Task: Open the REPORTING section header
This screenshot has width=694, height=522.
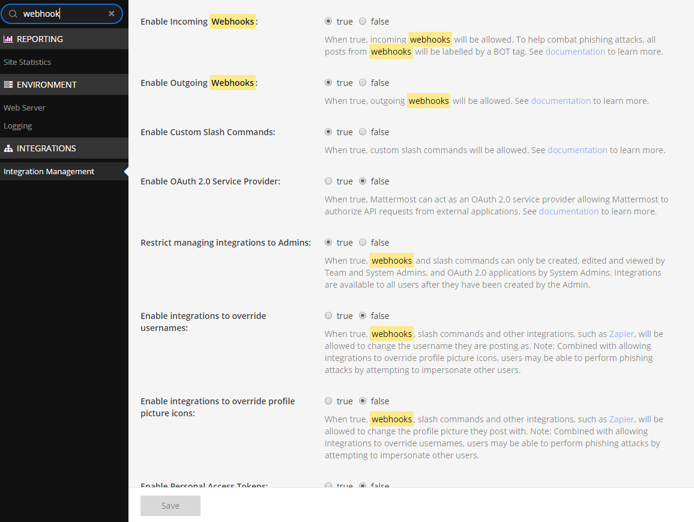Action: [x=64, y=39]
